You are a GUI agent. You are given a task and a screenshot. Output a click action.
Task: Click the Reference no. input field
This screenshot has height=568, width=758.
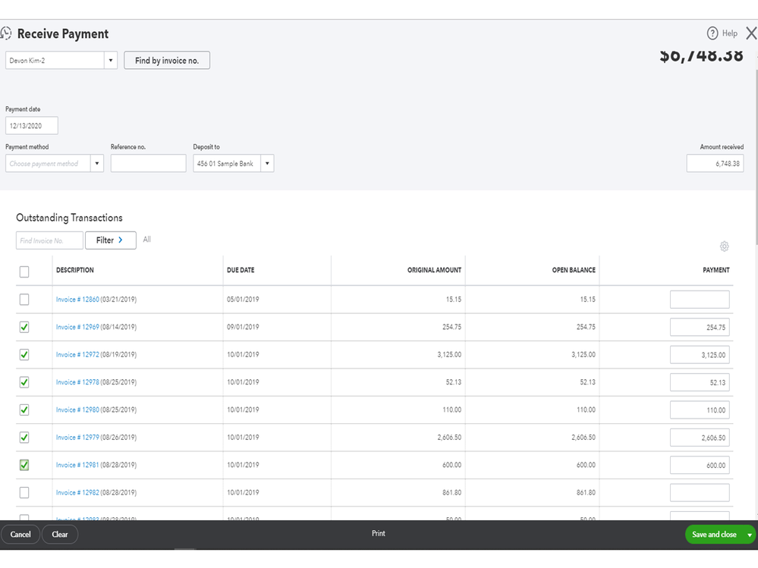click(x=149, y=163)
